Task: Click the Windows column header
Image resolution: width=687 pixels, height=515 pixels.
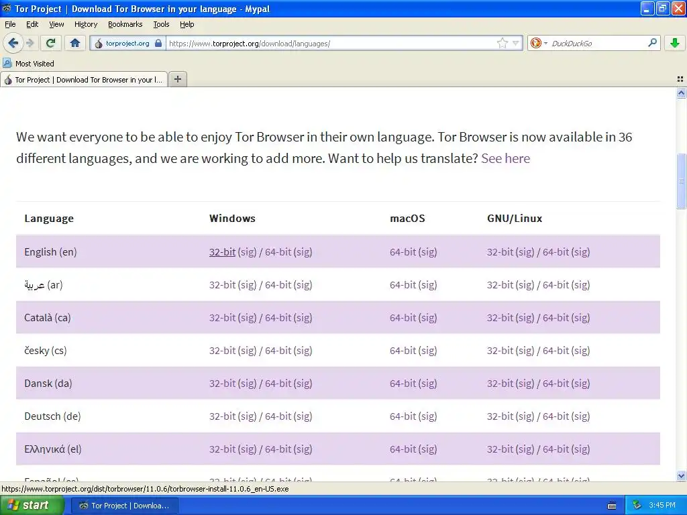Action: 232,218
